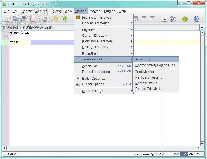Click the blue Help question icon
The height and width of the screenshot is (159, 207).
click(x=196, y=19)
